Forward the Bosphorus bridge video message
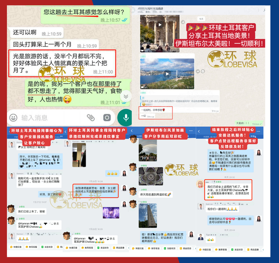Image resolution: width=279 pixels, height=263 pixels. [198, 71]
